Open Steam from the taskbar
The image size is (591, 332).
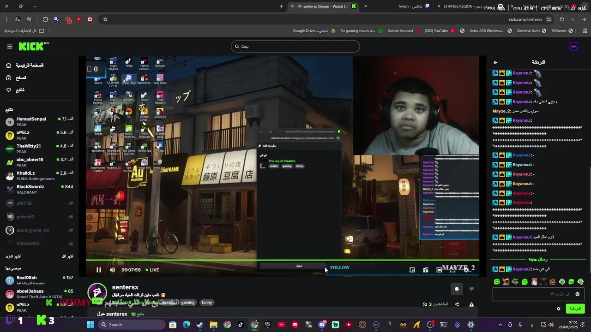click(x=200, y=325)
